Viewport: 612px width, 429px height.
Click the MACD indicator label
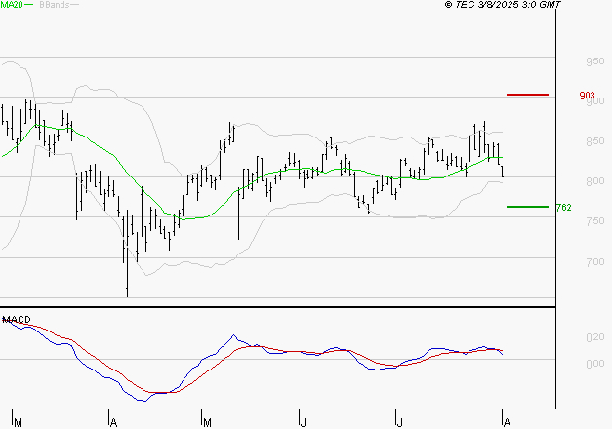(17, 320)
